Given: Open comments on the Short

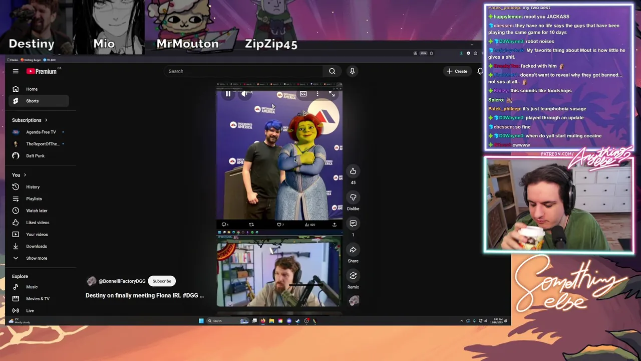Looking at the screenshot, I should click(x=353, y=224).
